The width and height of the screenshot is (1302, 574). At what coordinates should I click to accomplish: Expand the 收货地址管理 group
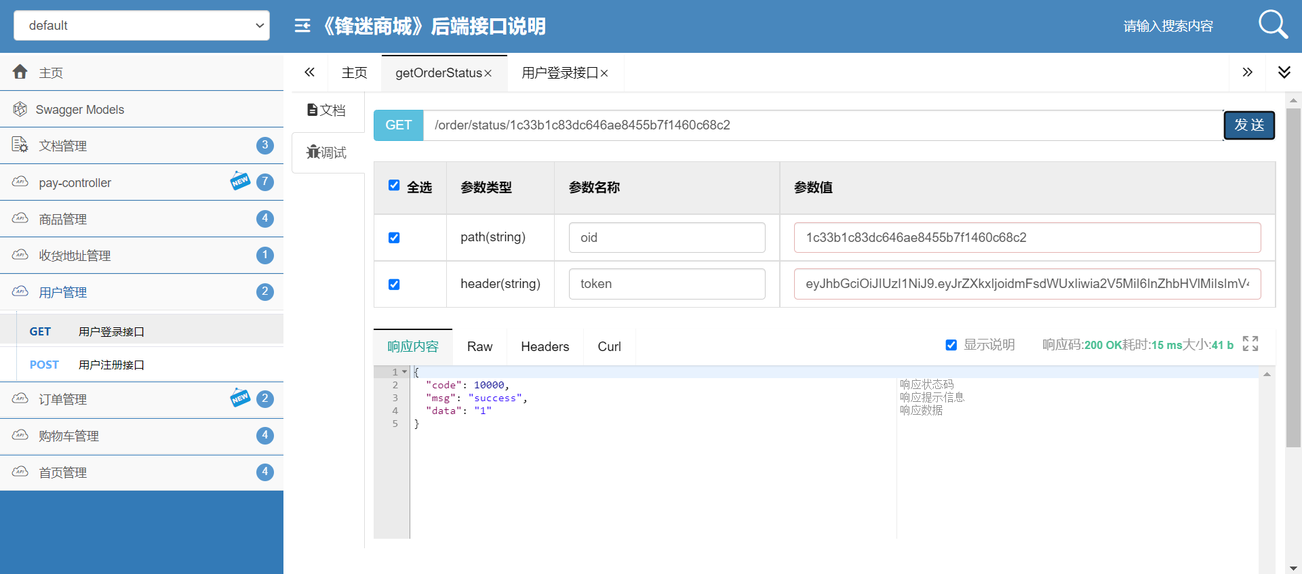(142, 255)
